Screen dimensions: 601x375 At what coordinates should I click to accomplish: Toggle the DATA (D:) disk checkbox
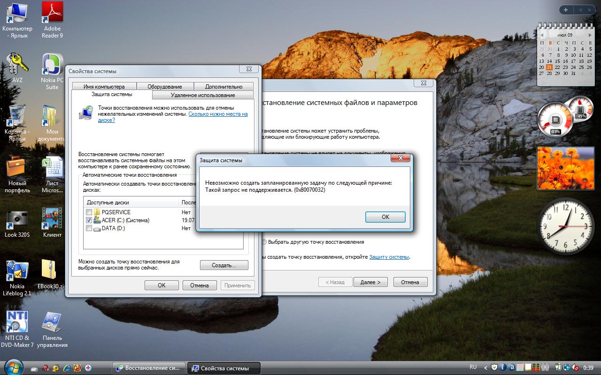(x=89, y=228)
